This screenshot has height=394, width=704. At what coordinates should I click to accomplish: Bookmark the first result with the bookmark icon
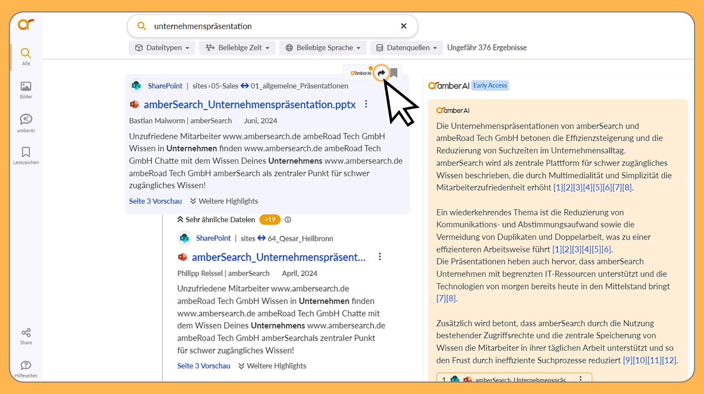click(x=394, y=73)
